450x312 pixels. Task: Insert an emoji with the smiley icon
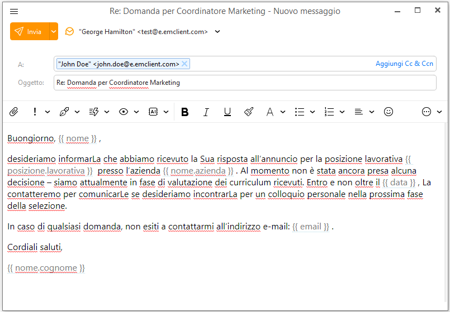[x=389, y=112]
